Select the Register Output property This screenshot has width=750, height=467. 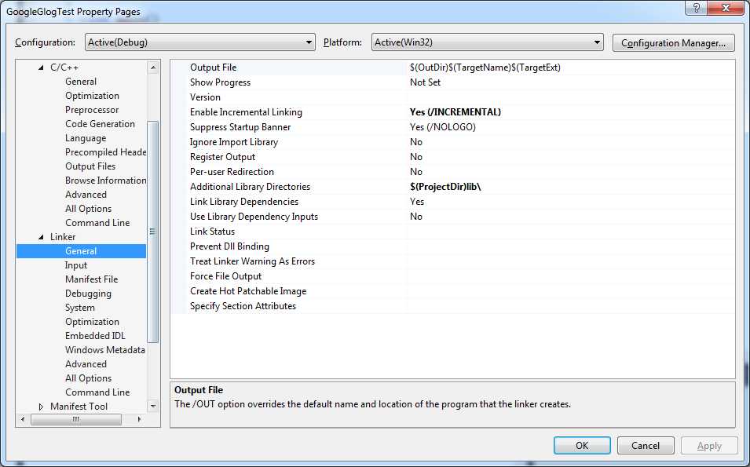[222, 157]
